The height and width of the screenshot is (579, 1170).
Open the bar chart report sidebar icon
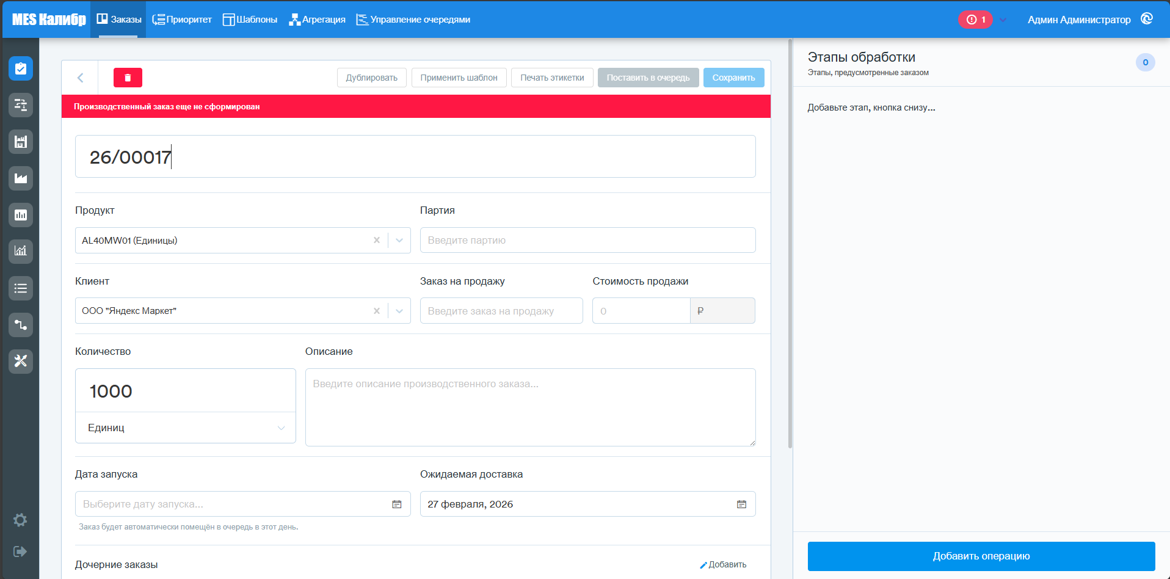coord(21,215)
